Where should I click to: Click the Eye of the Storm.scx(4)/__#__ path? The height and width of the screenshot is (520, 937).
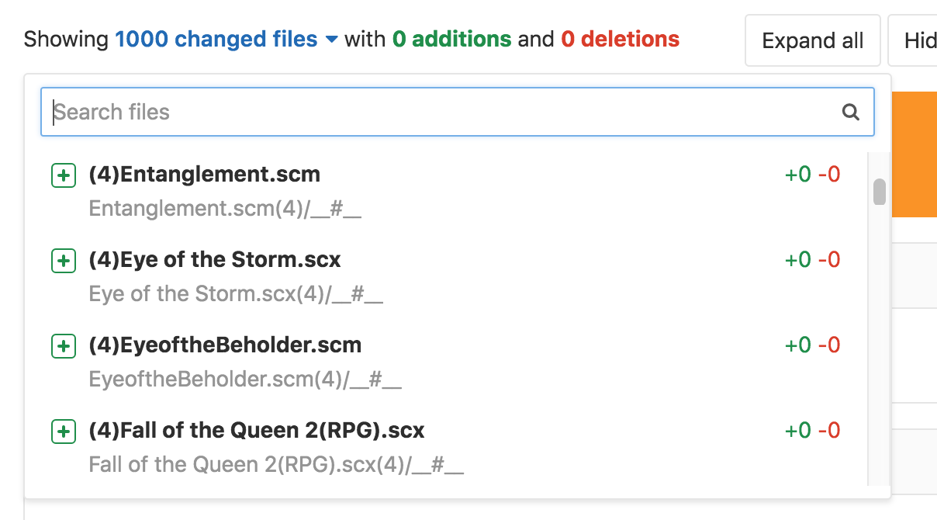tap(236, 295)
